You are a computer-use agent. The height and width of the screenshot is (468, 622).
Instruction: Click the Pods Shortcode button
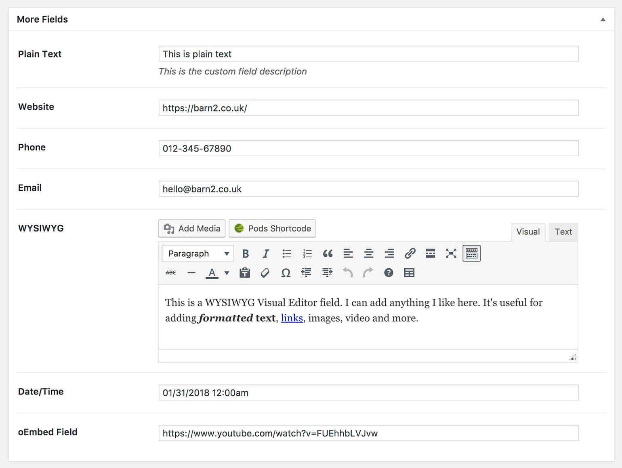[x=272, y=228]
